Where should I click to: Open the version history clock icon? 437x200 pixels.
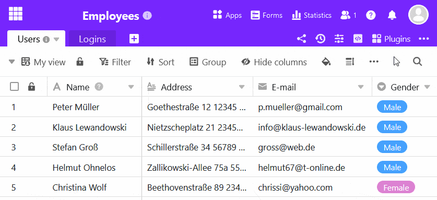(x=320, y=39)
